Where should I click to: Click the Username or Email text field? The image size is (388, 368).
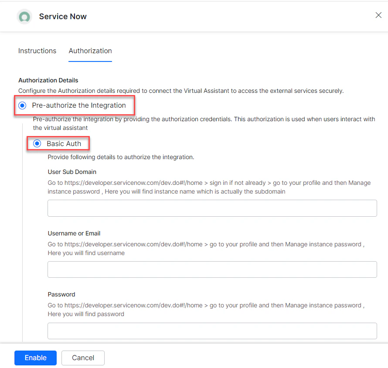coord(212,269)
